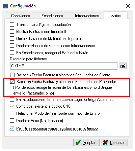Viewport: 135px width, 151px height.
Task: Open the Expediciones tab
Action: (x=52, y=16)
